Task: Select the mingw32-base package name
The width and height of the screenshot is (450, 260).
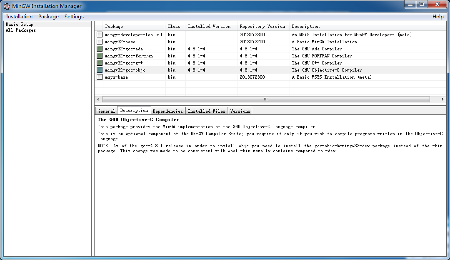Action: pyautogui.click(x=120, y=42)
